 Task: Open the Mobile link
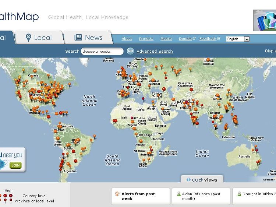click(x=166, y=39)
